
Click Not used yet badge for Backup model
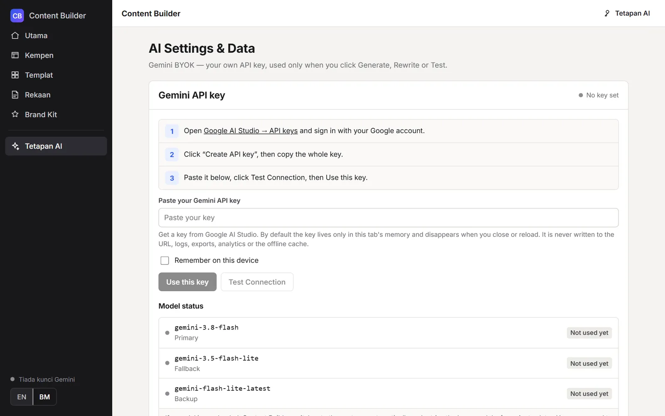click(589, 394)
